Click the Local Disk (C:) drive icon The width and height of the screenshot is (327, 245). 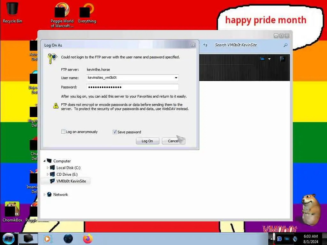pyautogui.click(x=52, y=167)
